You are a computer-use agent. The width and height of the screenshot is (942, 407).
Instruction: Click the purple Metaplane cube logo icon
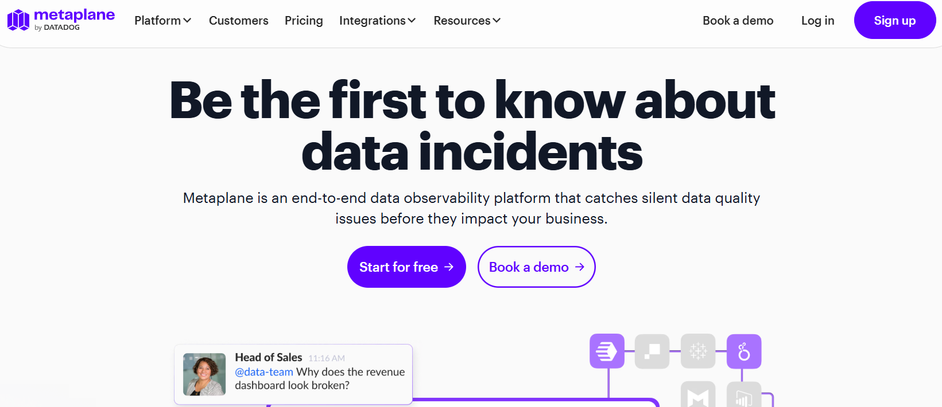(x=17, y=19)
